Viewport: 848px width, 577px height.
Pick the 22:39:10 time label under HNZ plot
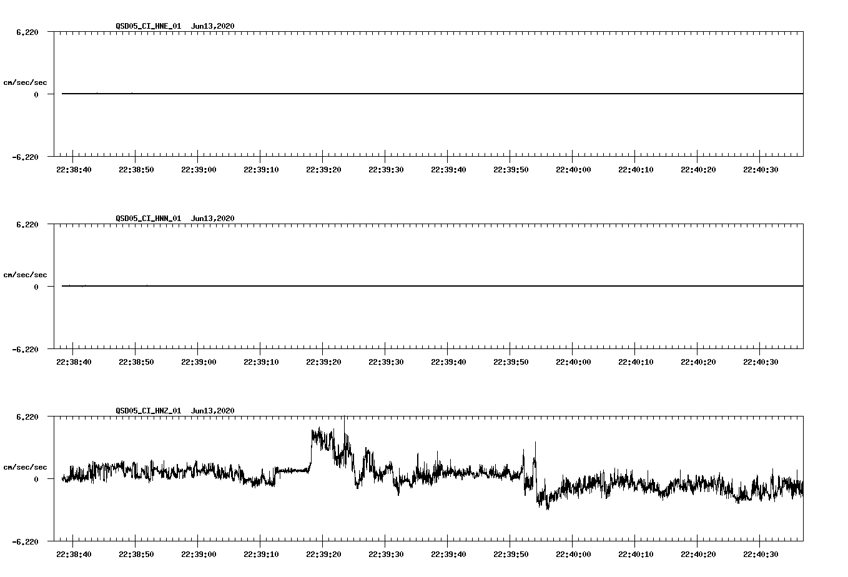[261, 555]
